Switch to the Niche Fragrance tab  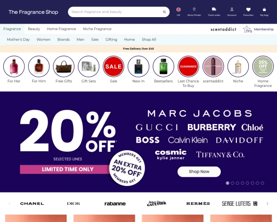97,29
